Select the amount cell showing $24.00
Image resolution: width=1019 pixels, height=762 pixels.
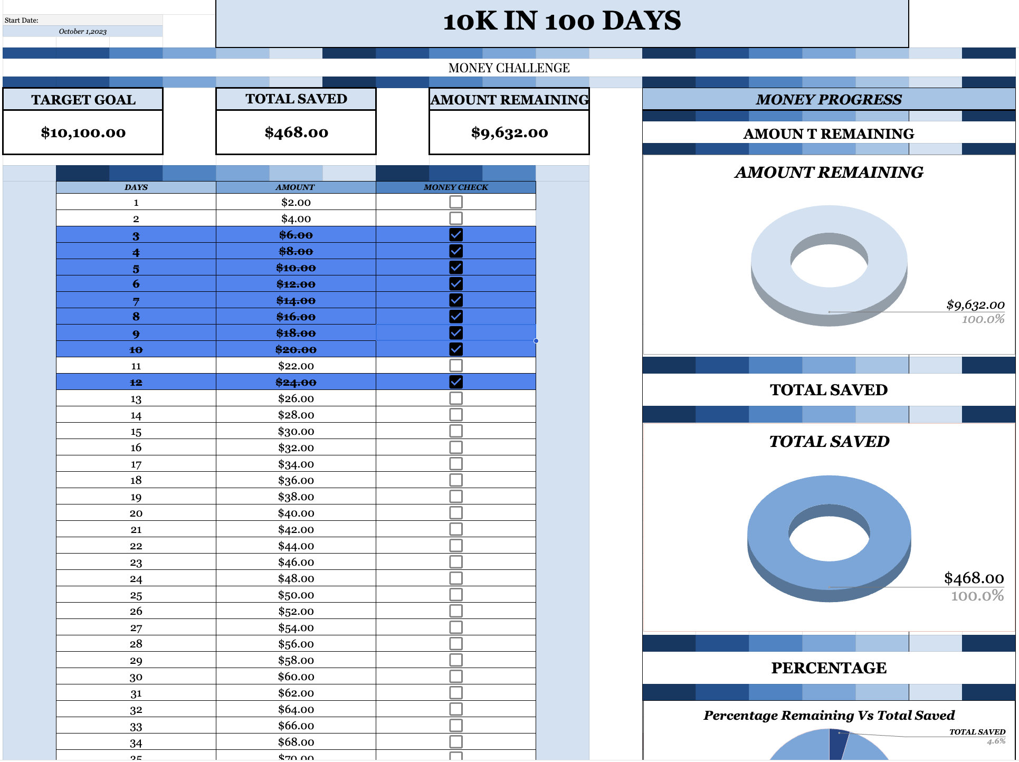296,382
